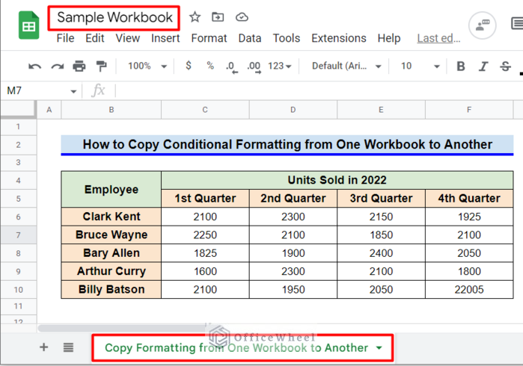Select the paint format roller icon
Screen dimensions: 523x366
(x=101, y=66)
